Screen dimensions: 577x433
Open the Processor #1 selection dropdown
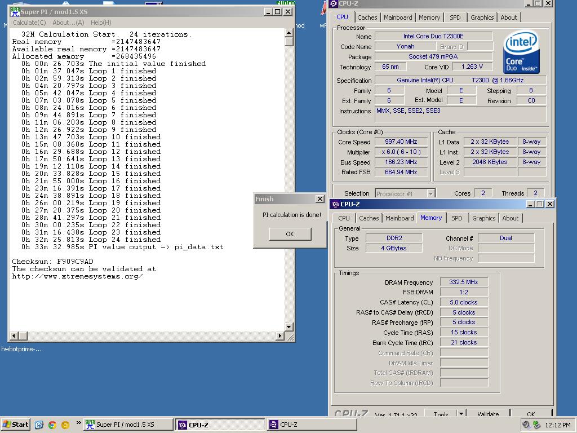point(430,193)
